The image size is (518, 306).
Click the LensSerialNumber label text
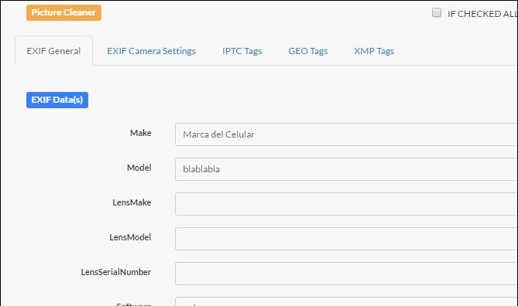pyautogui.click(x=116, y=272)
